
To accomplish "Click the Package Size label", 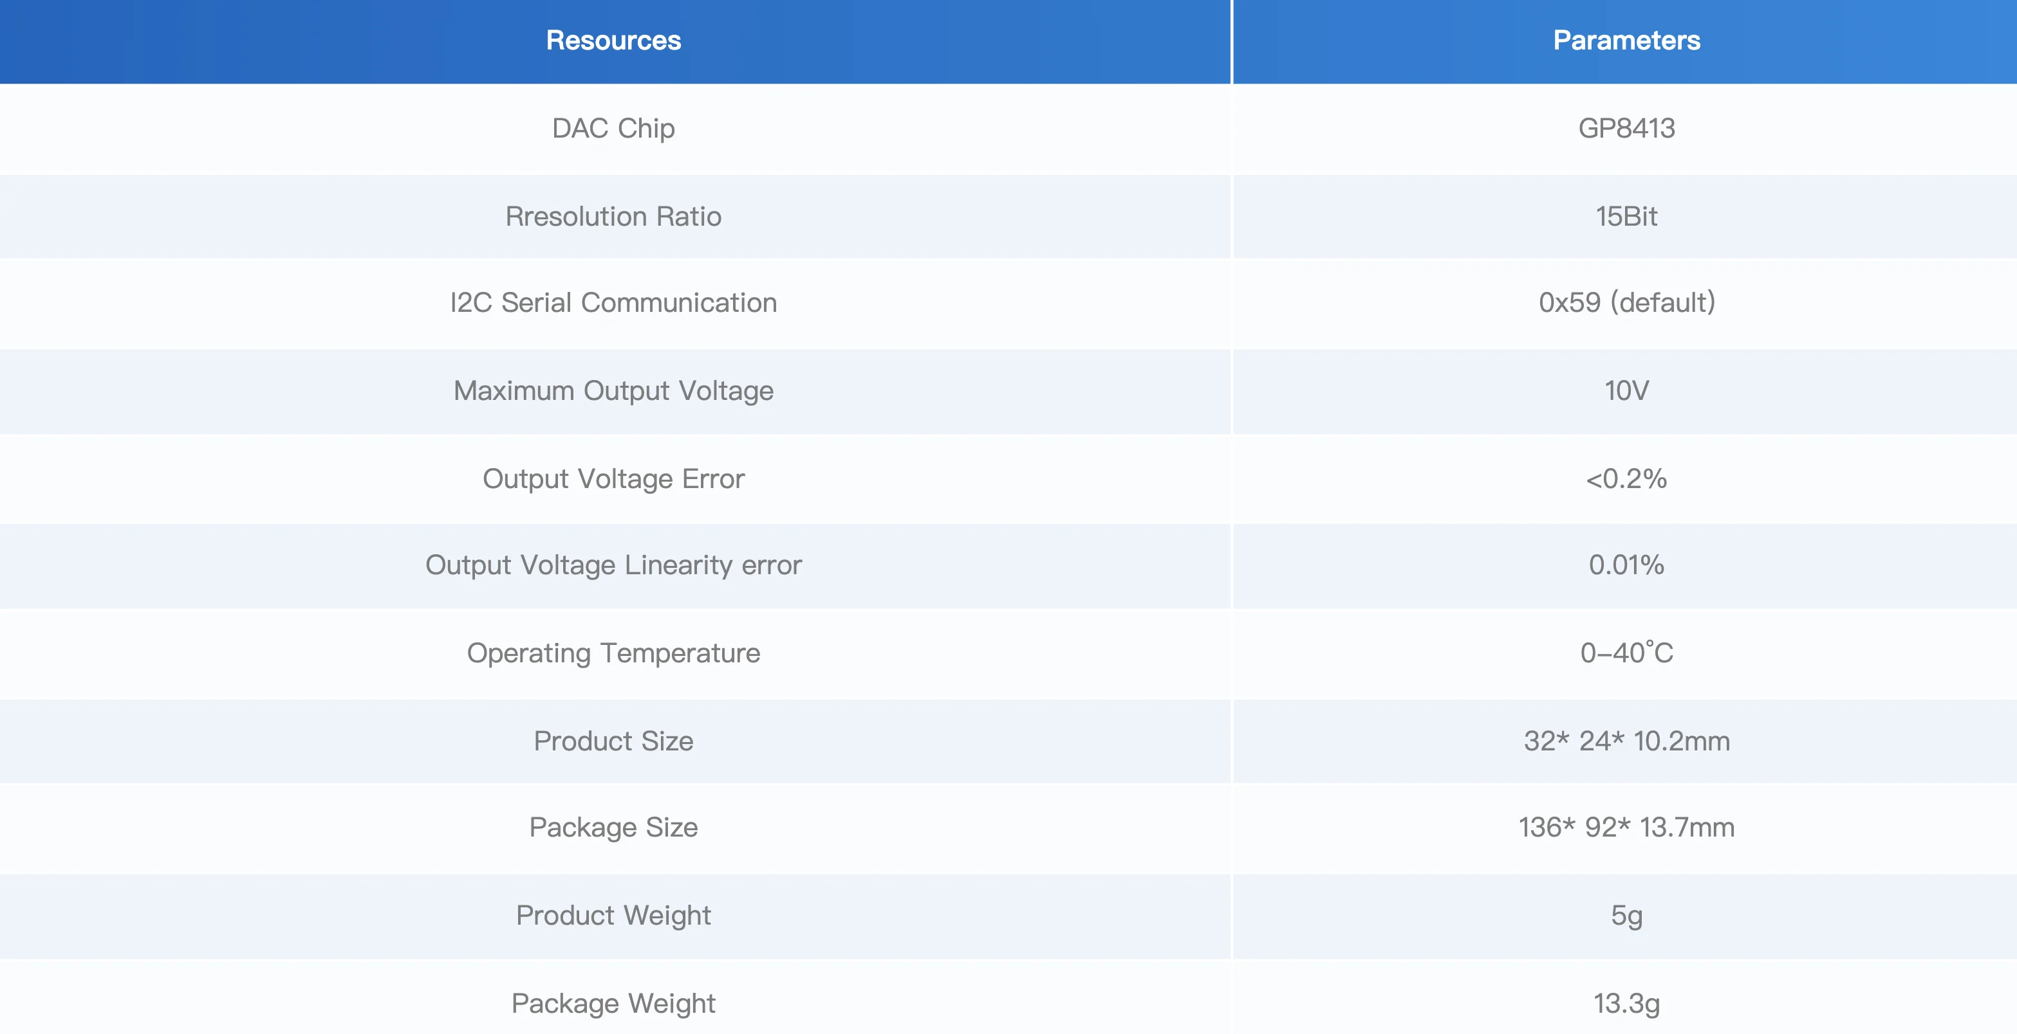I will pyautogui.click(x=613, y=828).
